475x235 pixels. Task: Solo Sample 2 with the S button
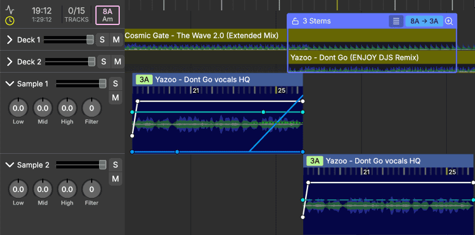pos(116,165)
